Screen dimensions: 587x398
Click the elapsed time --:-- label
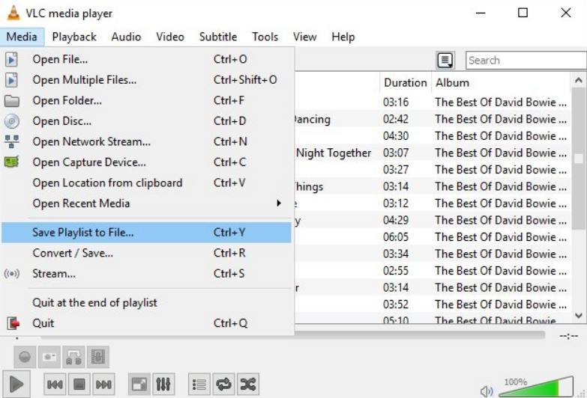click(569, 336)
